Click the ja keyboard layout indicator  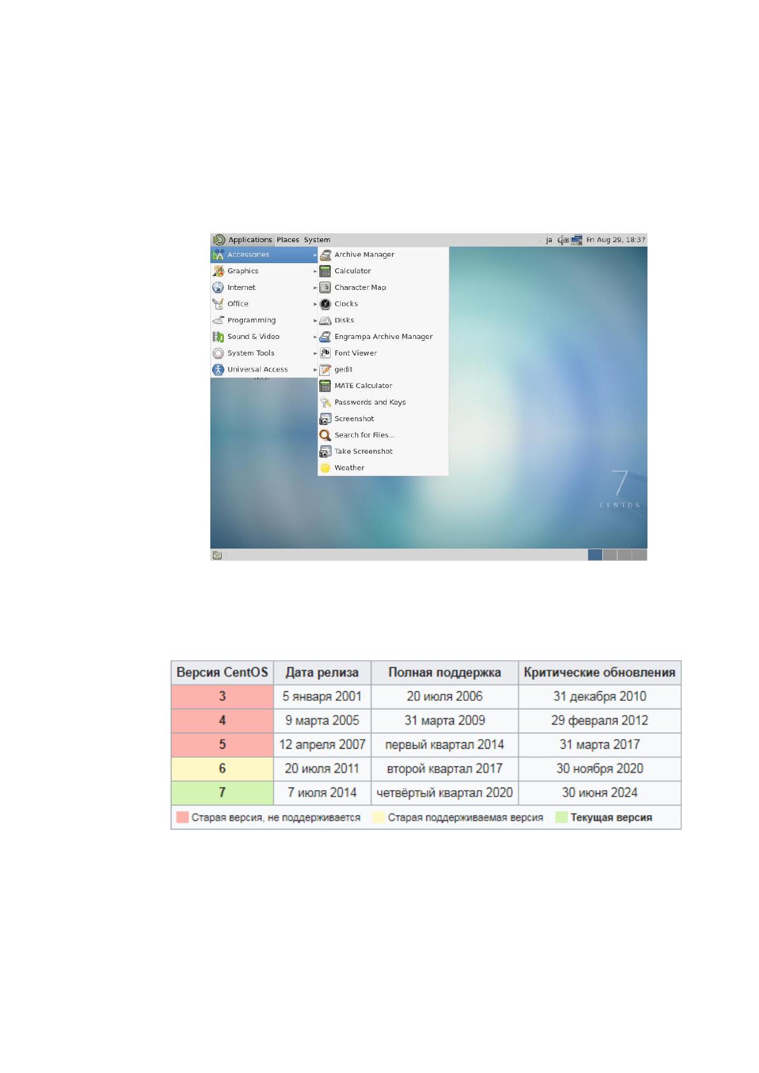click(549, 240)
